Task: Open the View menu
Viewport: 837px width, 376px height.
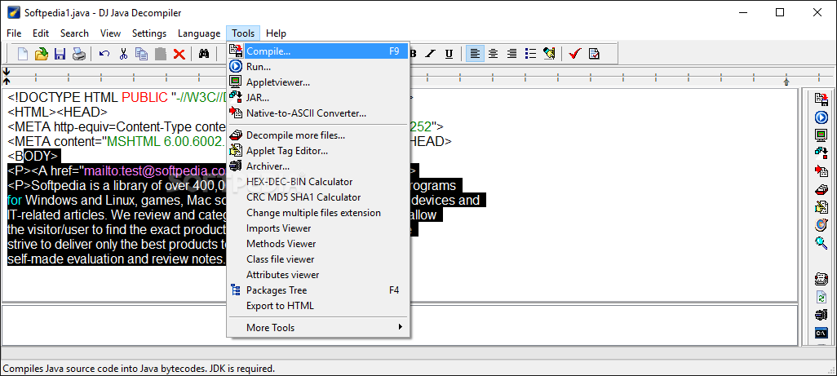Action: click(110, 33)
